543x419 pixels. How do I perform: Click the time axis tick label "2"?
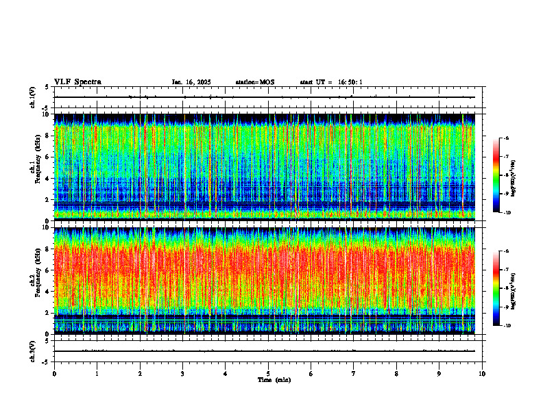click(x=140, y=374)
